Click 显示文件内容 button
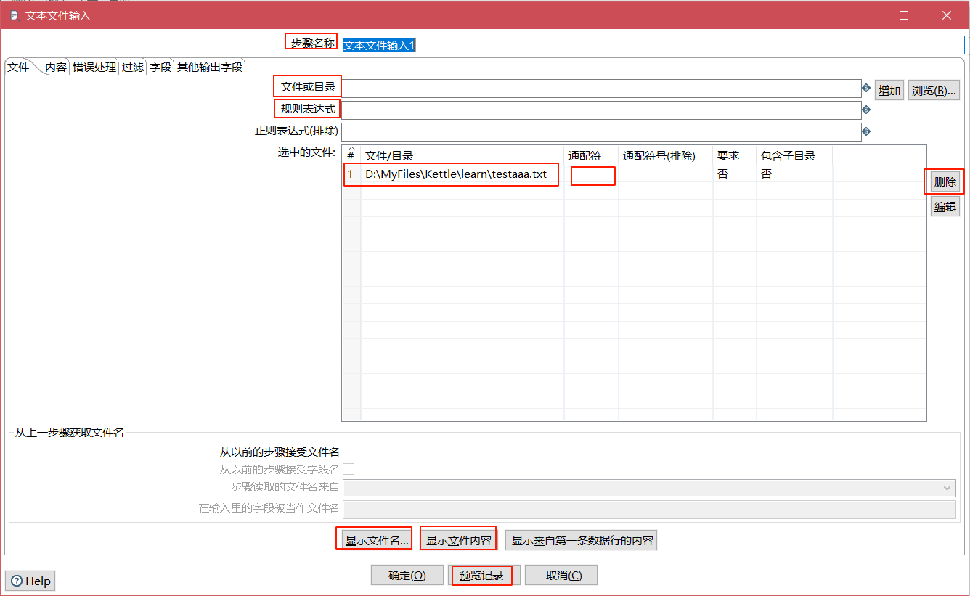The height and width of the screenshot is (596, 970). [458, 540]
